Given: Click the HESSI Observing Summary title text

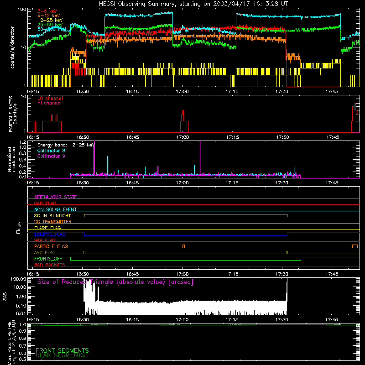Looking at the screenshot, I should point(193,4).
